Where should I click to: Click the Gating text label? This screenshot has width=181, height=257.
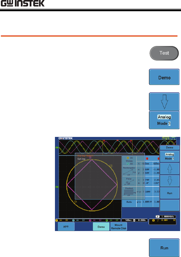click(81, 159)
